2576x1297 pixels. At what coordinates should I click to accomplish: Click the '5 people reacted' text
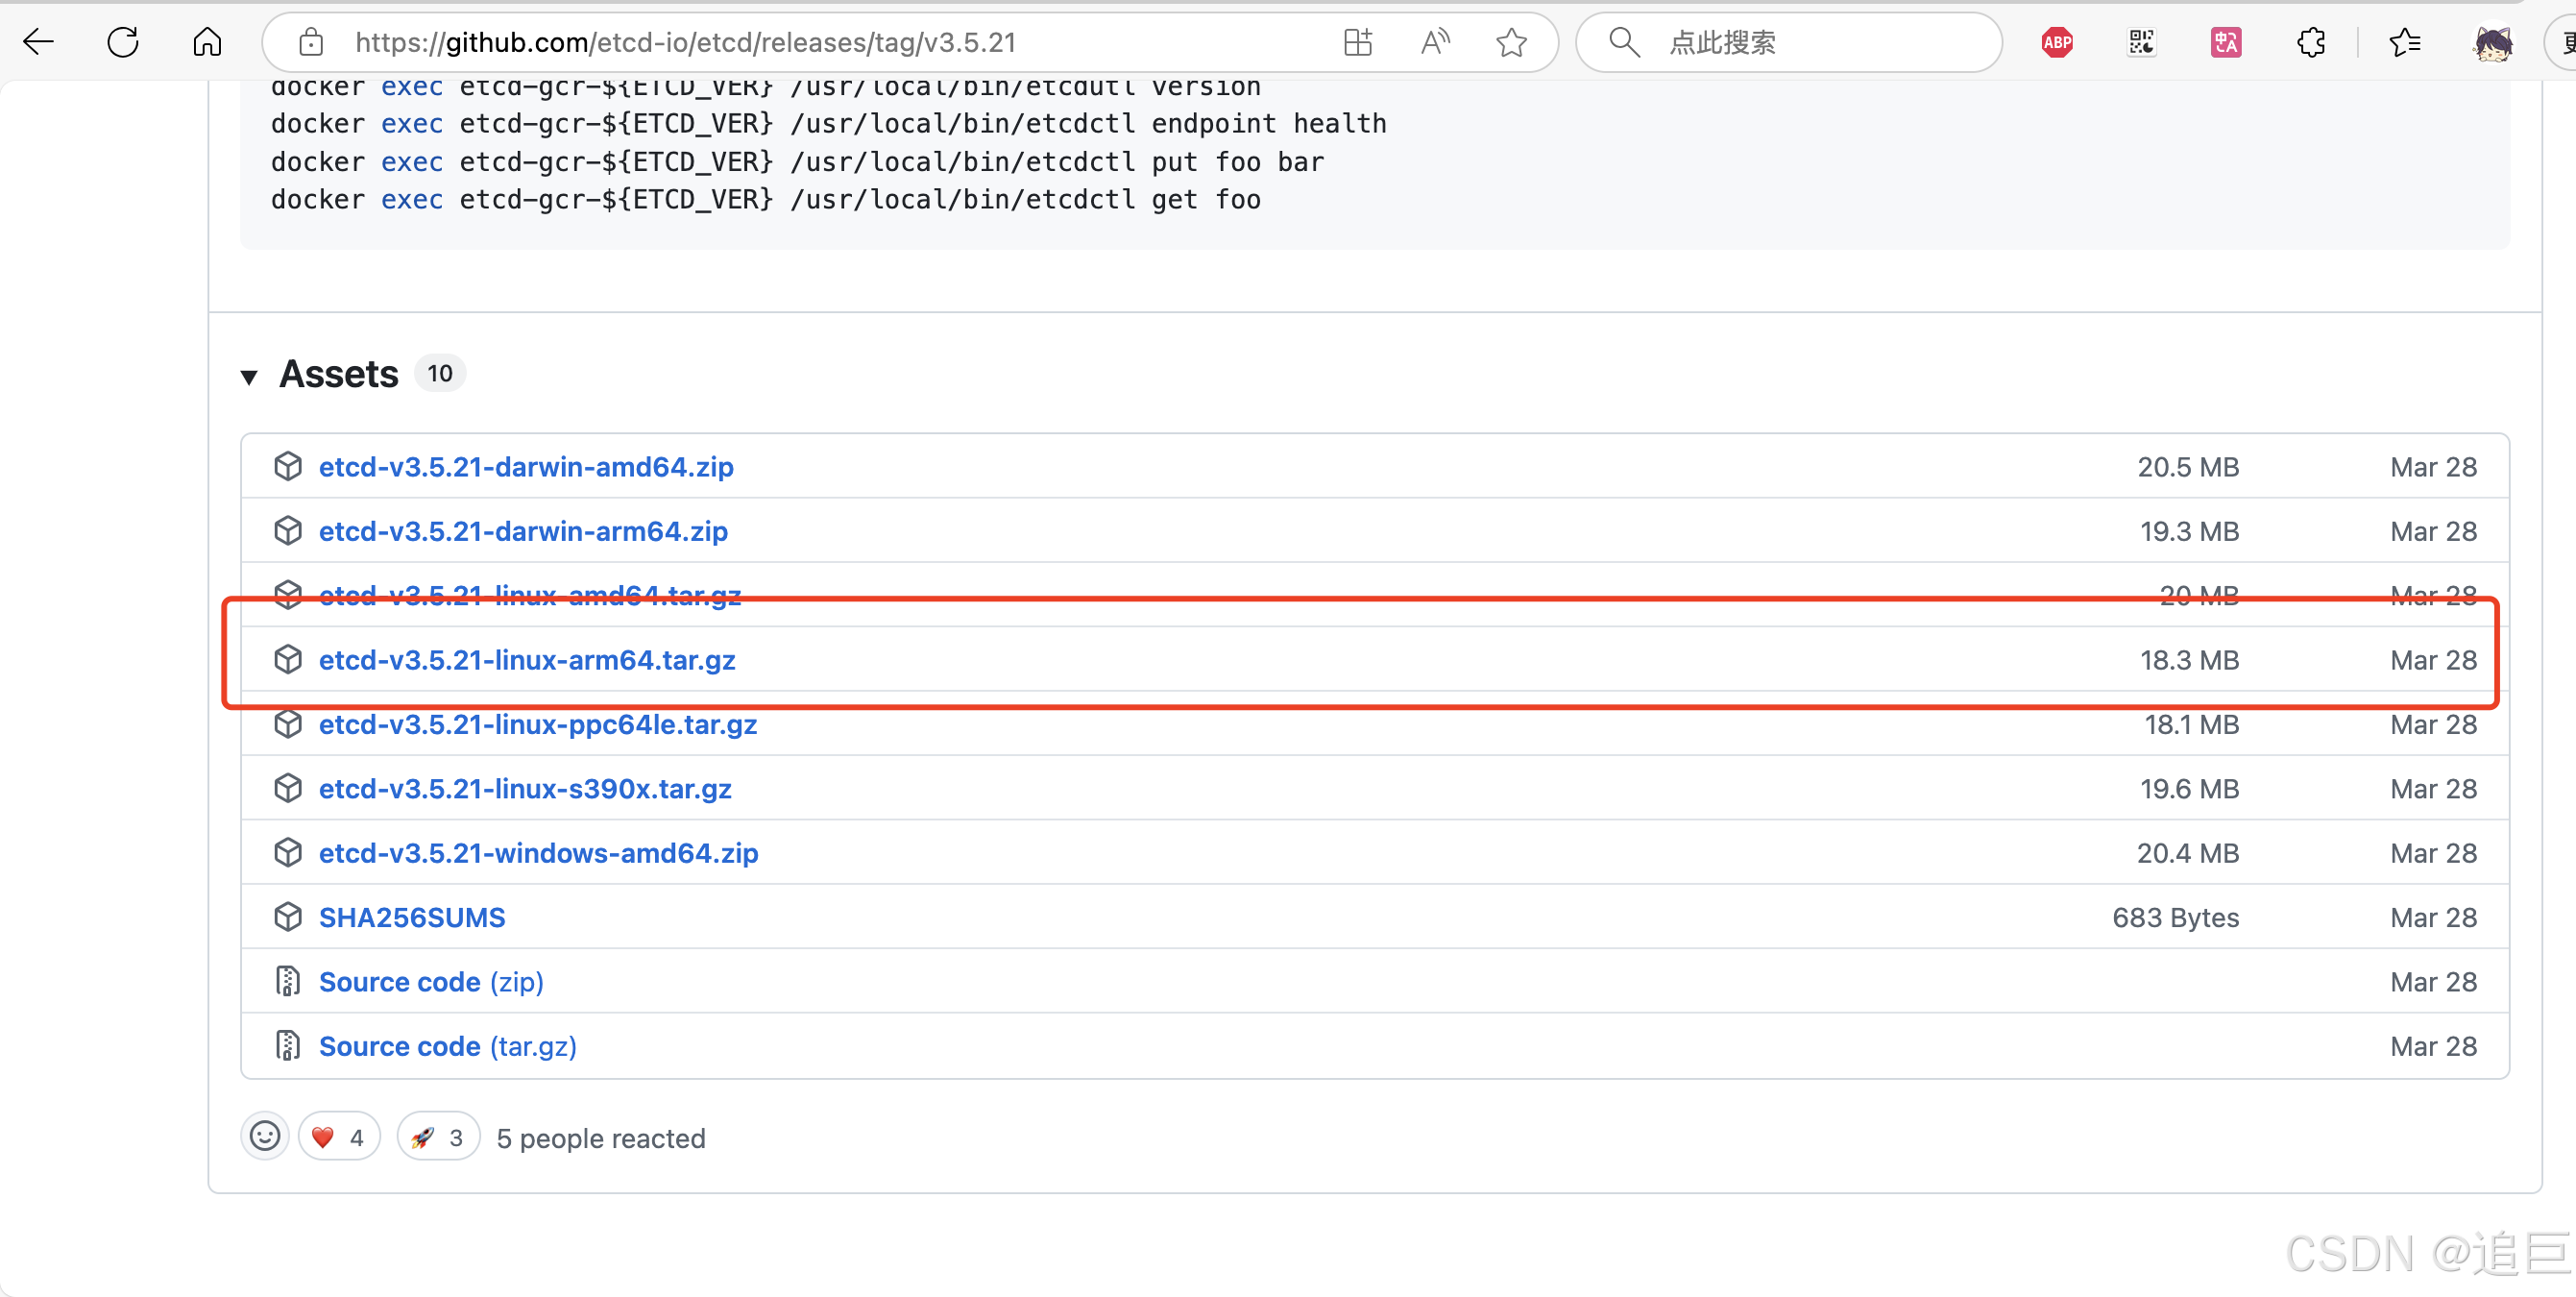601,1138
